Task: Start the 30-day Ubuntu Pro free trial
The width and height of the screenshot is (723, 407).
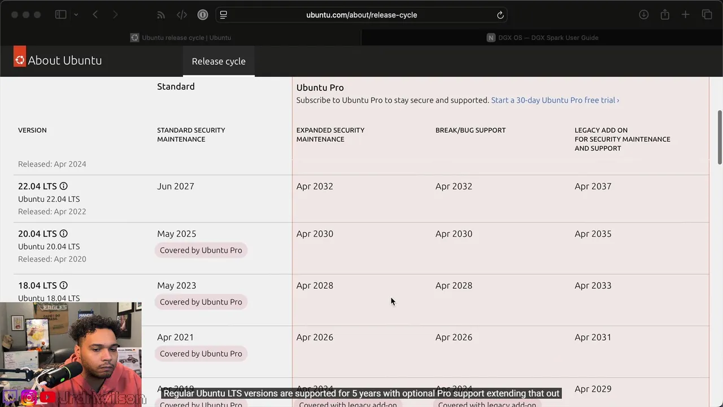Action: point(555,100)
